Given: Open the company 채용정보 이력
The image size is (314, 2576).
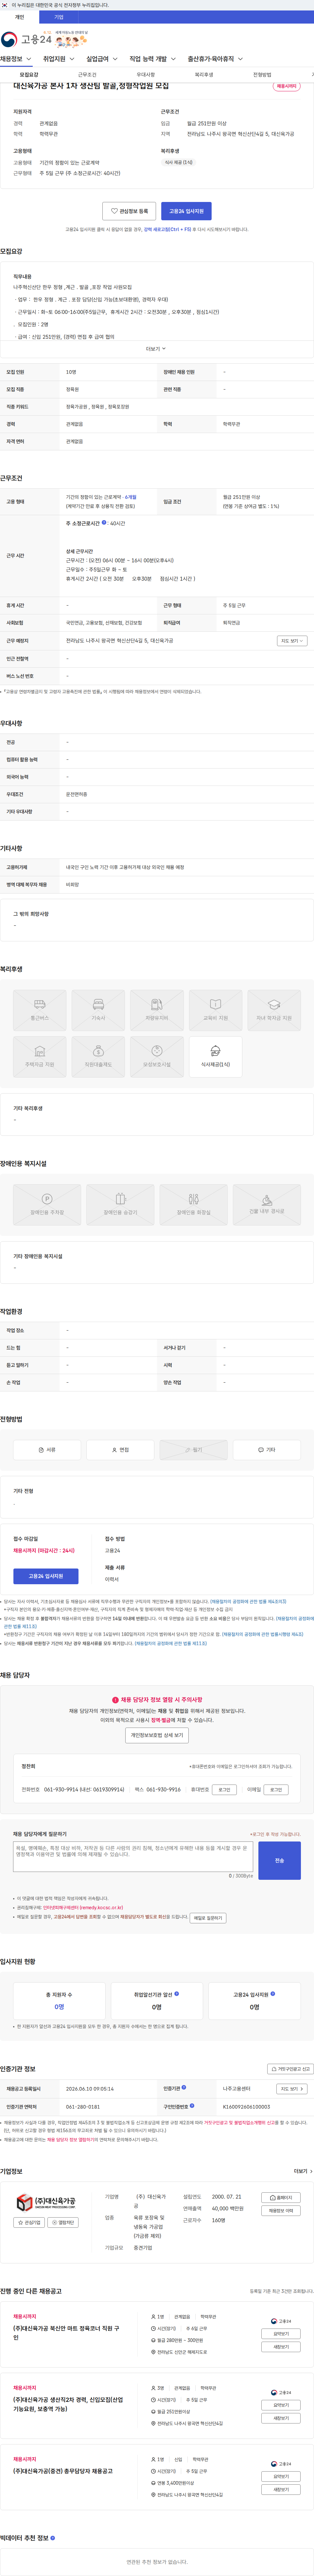Looking at the screenshot, I should [x=281, y=2211].
